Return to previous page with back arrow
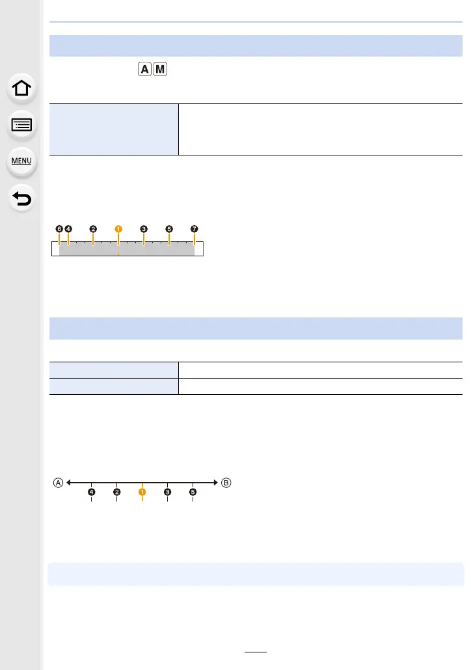The image size is (471, 670). [x=21, y=198]
